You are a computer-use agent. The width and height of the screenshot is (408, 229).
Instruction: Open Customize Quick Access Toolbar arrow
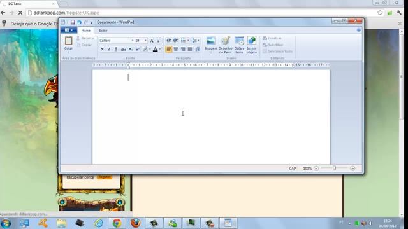click(91, 23)
